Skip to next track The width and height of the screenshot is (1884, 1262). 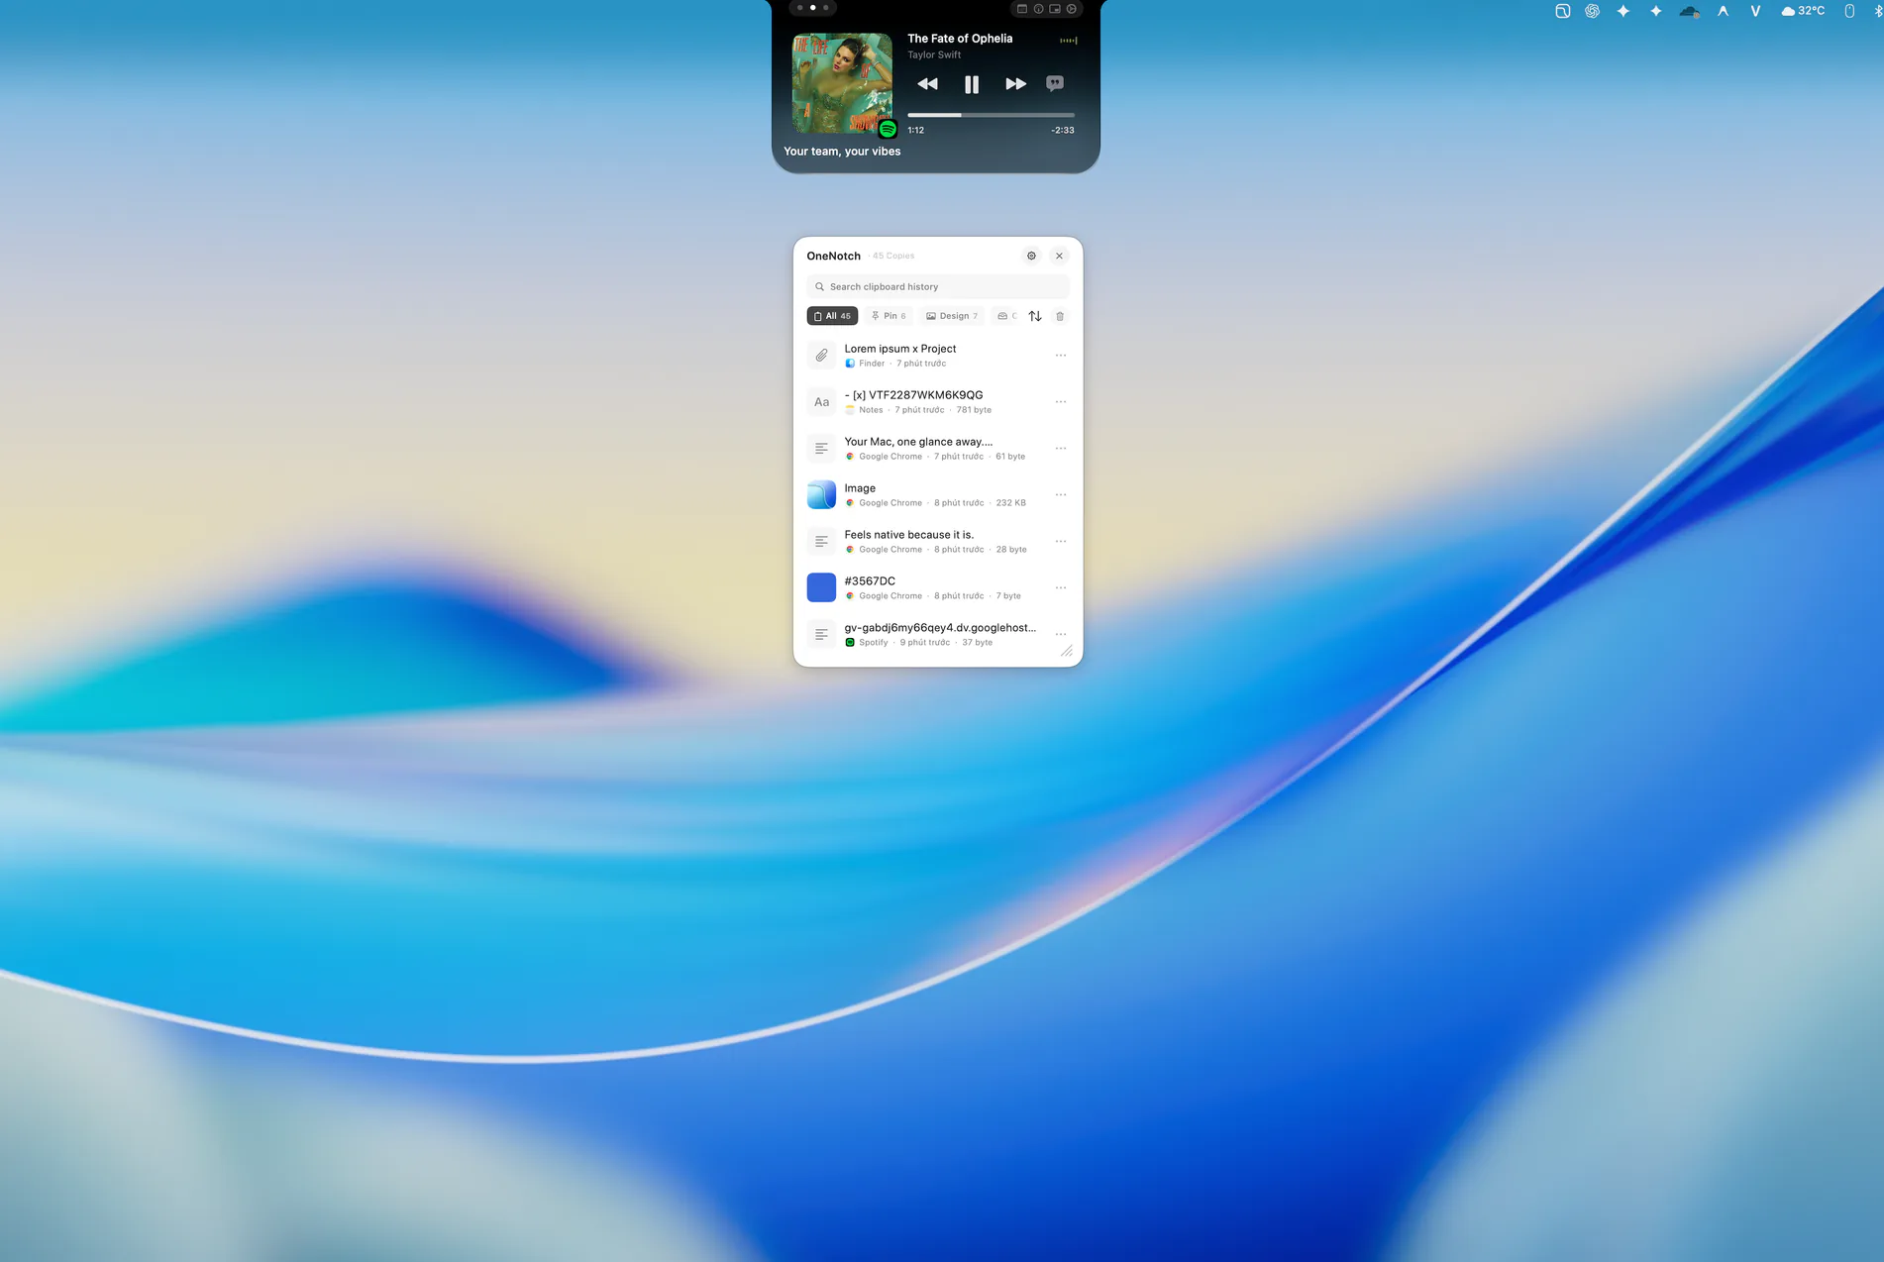(x=1015, y=84)
